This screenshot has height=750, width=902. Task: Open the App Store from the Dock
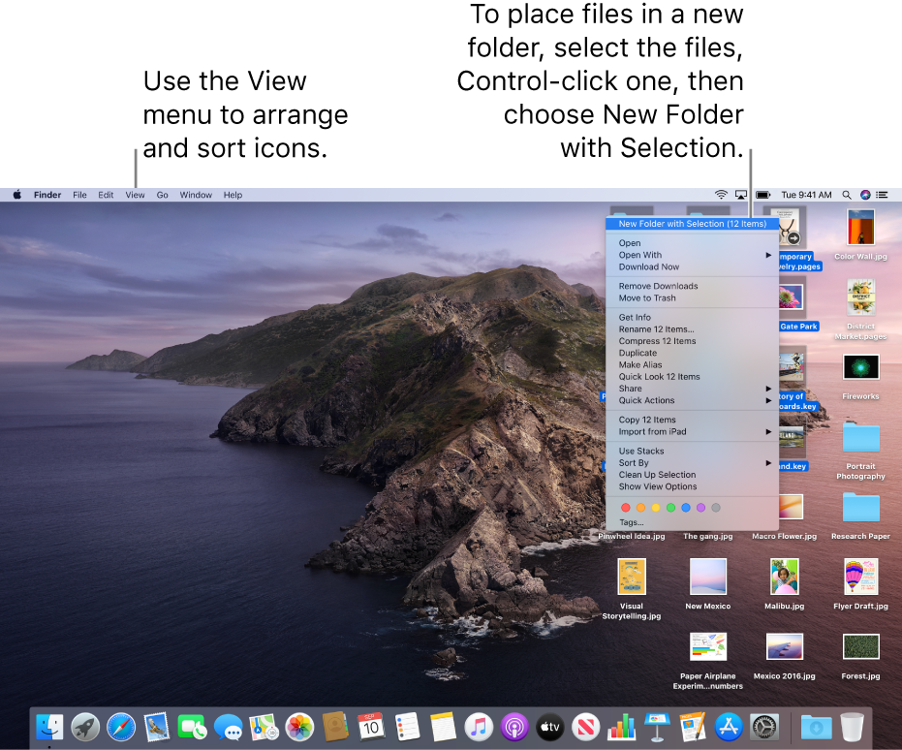728,726
